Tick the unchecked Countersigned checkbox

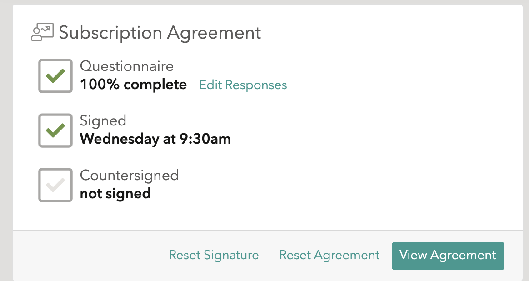pos(55,185)
